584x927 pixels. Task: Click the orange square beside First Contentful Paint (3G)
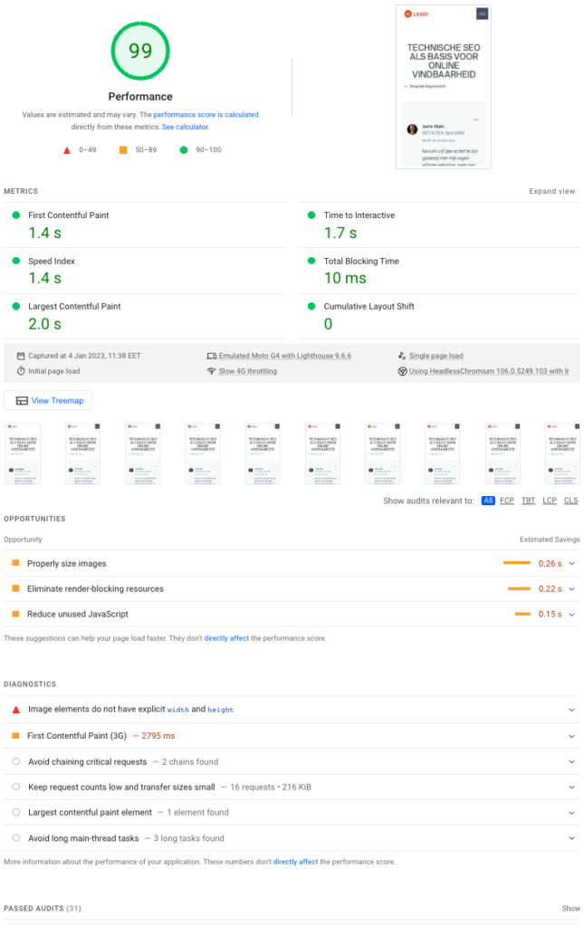[16, 735]
